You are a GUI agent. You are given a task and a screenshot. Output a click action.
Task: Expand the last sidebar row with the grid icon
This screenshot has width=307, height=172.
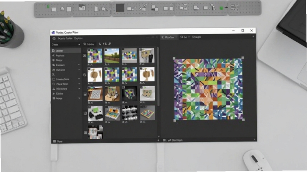pyautogui.click(x=66, y=98)
